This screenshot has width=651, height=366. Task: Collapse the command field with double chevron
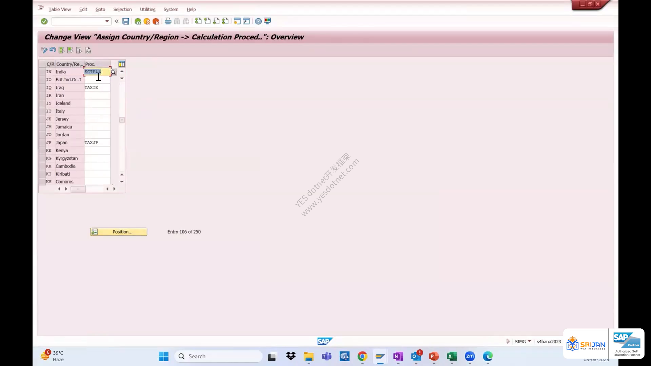pyautogui.click(x=117, y=21)
